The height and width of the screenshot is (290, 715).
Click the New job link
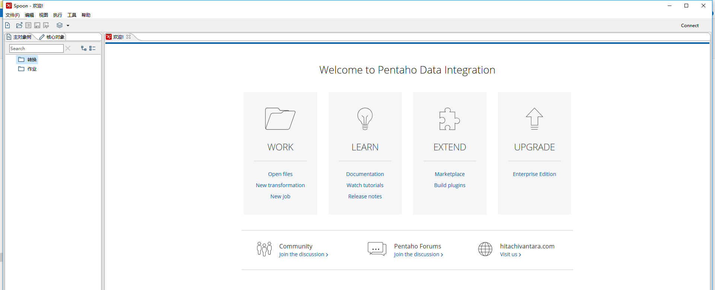(x=280, y=196)
